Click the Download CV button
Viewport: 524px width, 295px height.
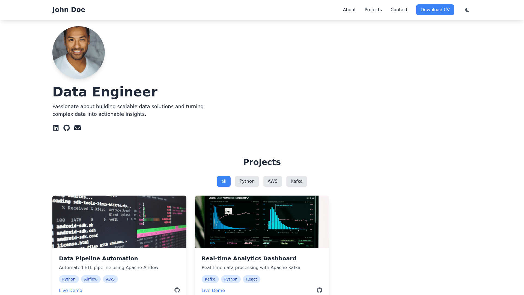435,10
